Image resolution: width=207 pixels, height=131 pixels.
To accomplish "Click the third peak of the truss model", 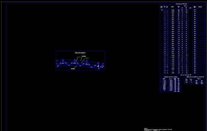I will click(87, 61).
